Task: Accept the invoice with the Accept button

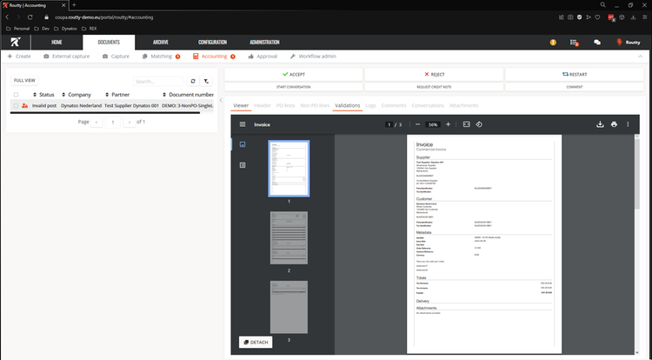Action: click(x=293, y=75)
